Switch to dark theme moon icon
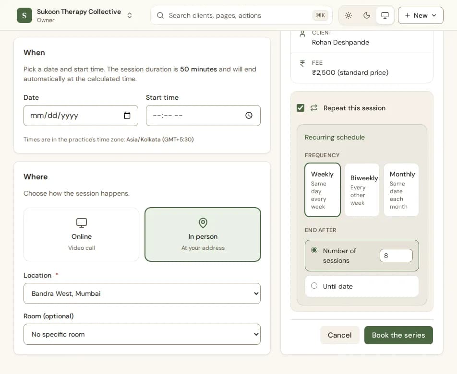The width and height of the screenshot is (457, 374). 367,15
